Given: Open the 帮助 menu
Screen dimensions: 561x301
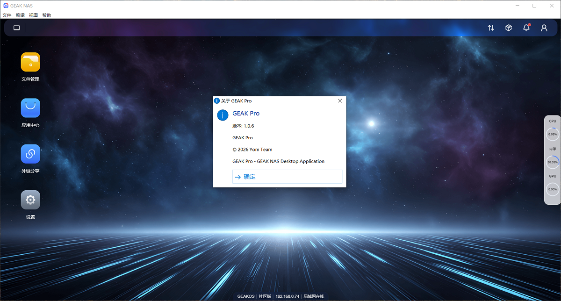Looking at the screenshot, I should coord(47,15).
